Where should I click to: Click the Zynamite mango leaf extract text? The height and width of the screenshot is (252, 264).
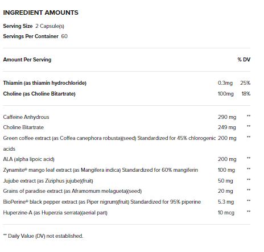[x=101, y=170]
